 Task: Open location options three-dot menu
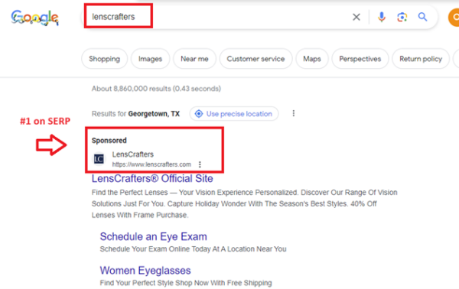(x=294, y=113)
